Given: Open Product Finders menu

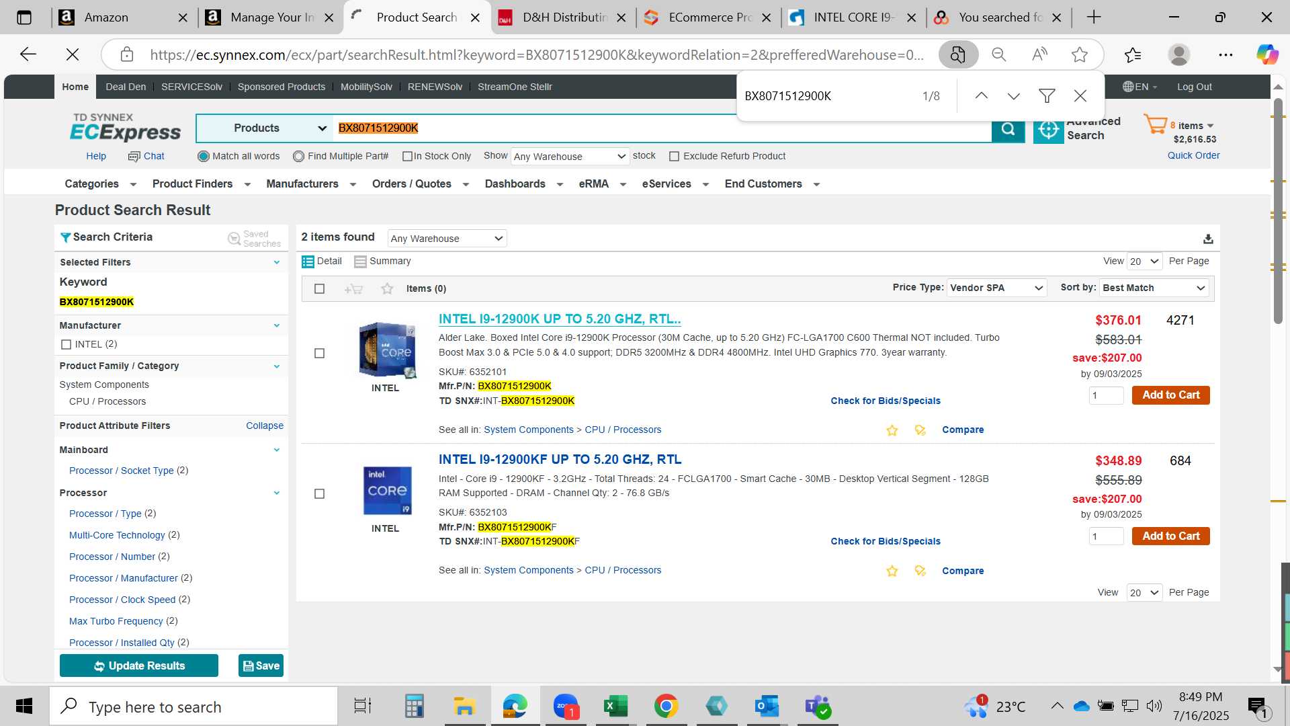Looking at the screenshot, I should [201, 184].
